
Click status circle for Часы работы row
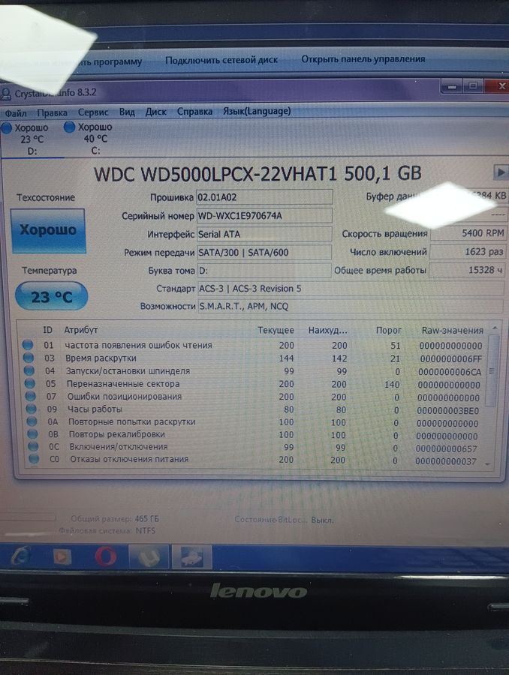pyautogui.click(x=29, y=409)
